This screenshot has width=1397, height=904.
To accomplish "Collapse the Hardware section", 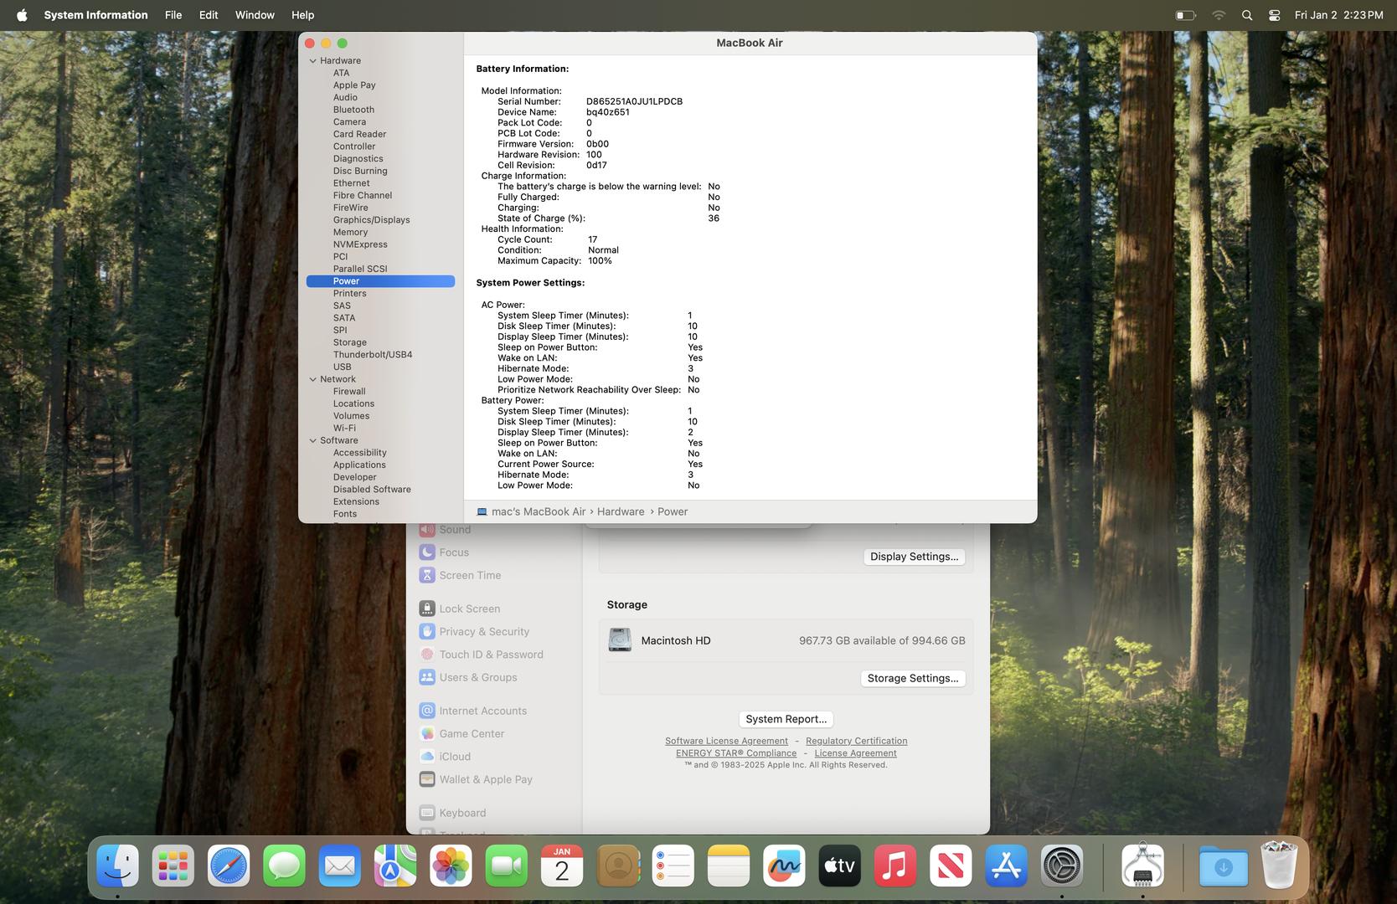I will pos(313,61).
